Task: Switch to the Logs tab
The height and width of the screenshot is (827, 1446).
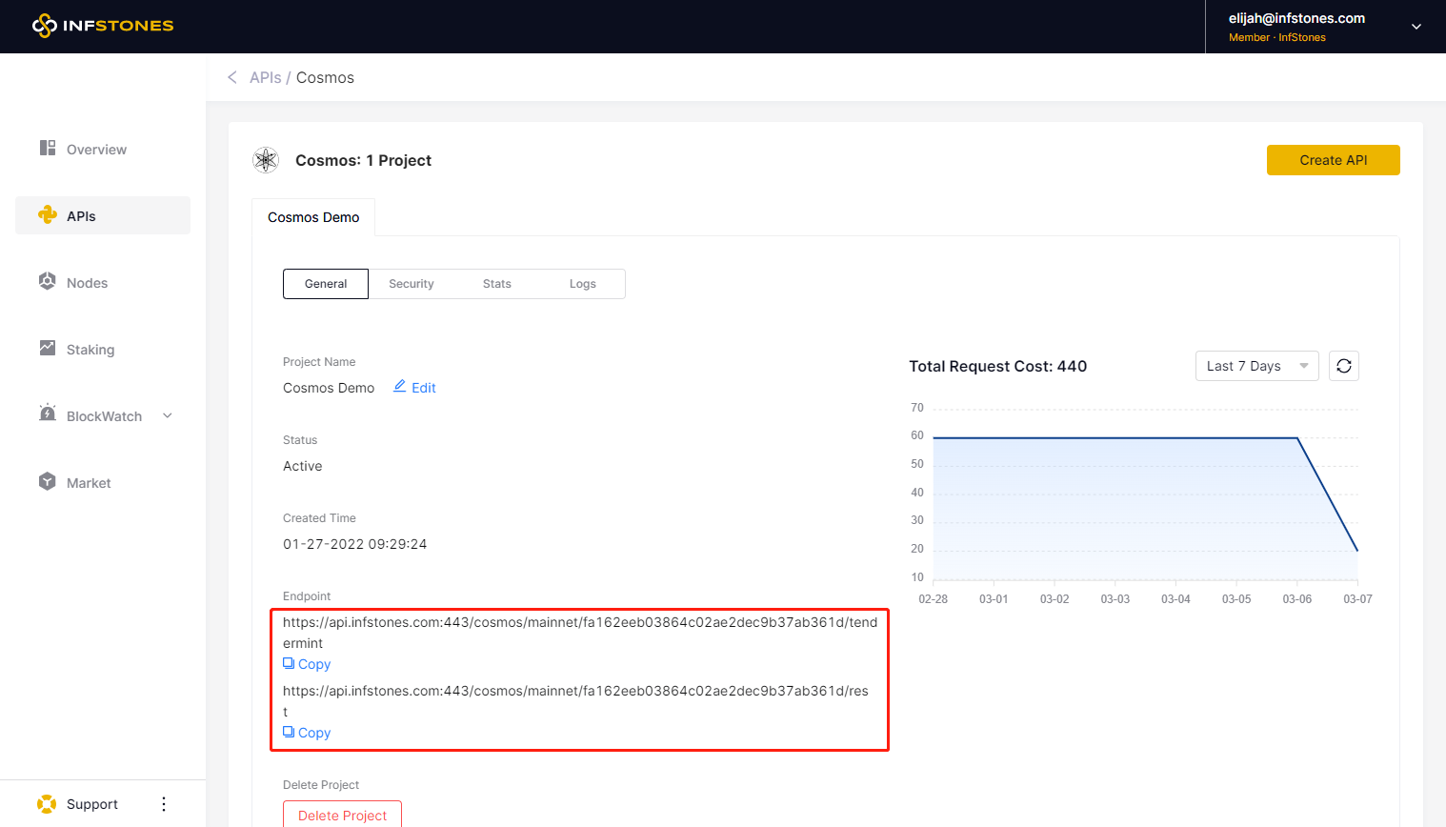Action: pos(583,284)
